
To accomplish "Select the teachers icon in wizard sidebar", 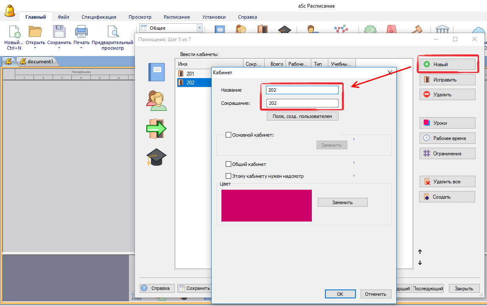I will pyautogui.click(x=156, y=101).
